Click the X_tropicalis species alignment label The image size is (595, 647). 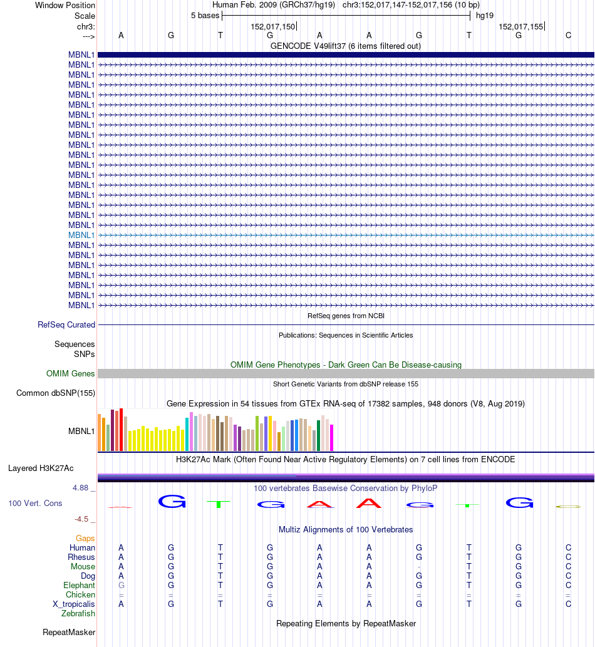click(74, 604)
